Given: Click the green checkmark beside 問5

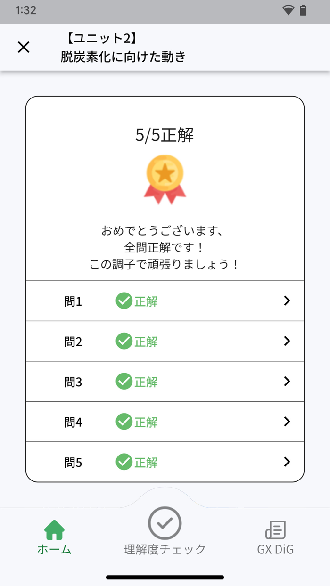Looking at the screenshot, I should 124,462.
